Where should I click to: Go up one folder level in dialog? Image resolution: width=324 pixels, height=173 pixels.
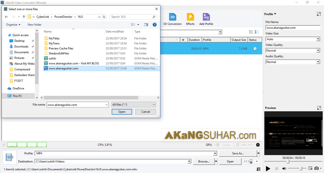click(24, 17)
